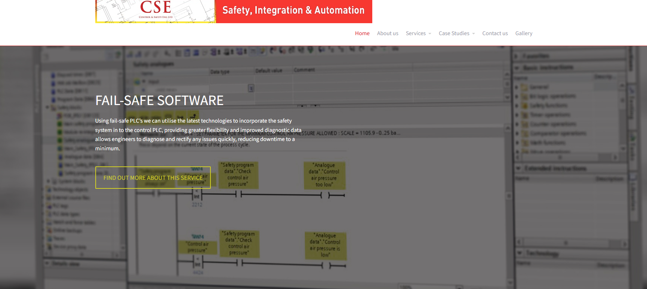Click the Data type column header
The width and height of the screenshot is (647, 289).
(x=220, y=72)
